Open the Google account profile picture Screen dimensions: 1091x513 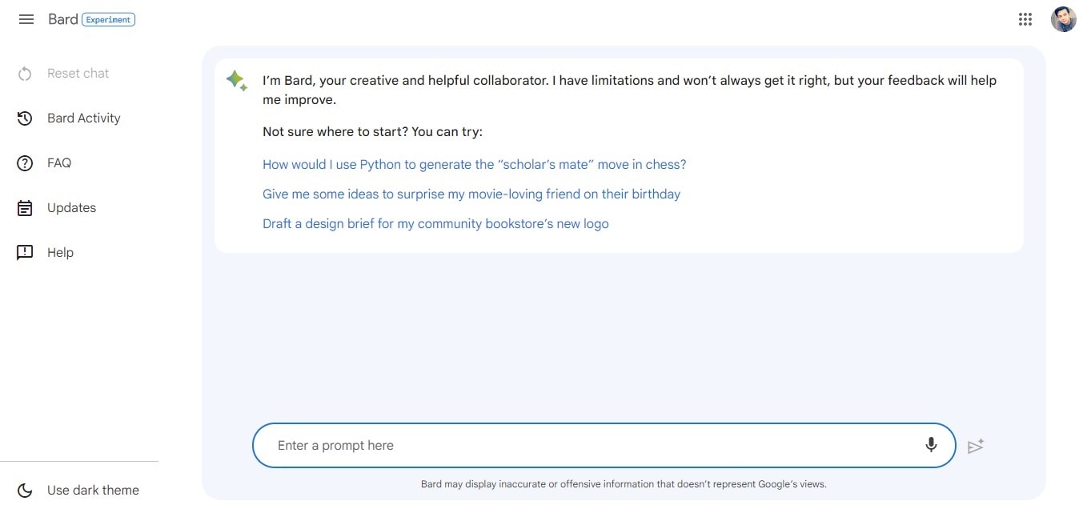tap(1063, 19)
